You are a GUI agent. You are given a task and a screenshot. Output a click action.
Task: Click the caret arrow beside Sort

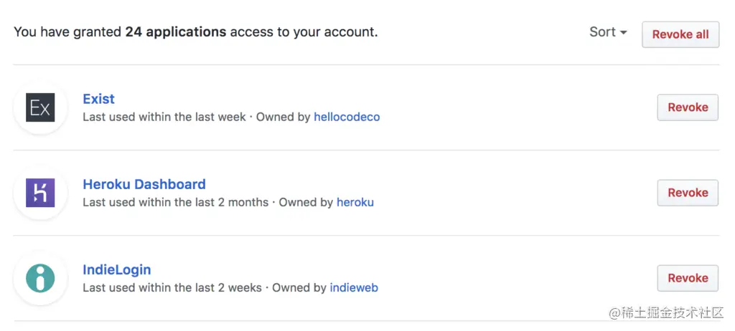click(624, 33)
